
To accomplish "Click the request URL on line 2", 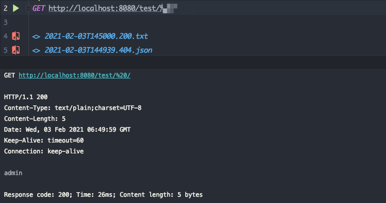I will point(112,8).
